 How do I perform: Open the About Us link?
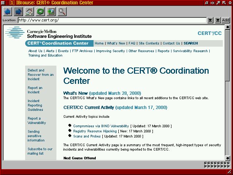point(35,51)
